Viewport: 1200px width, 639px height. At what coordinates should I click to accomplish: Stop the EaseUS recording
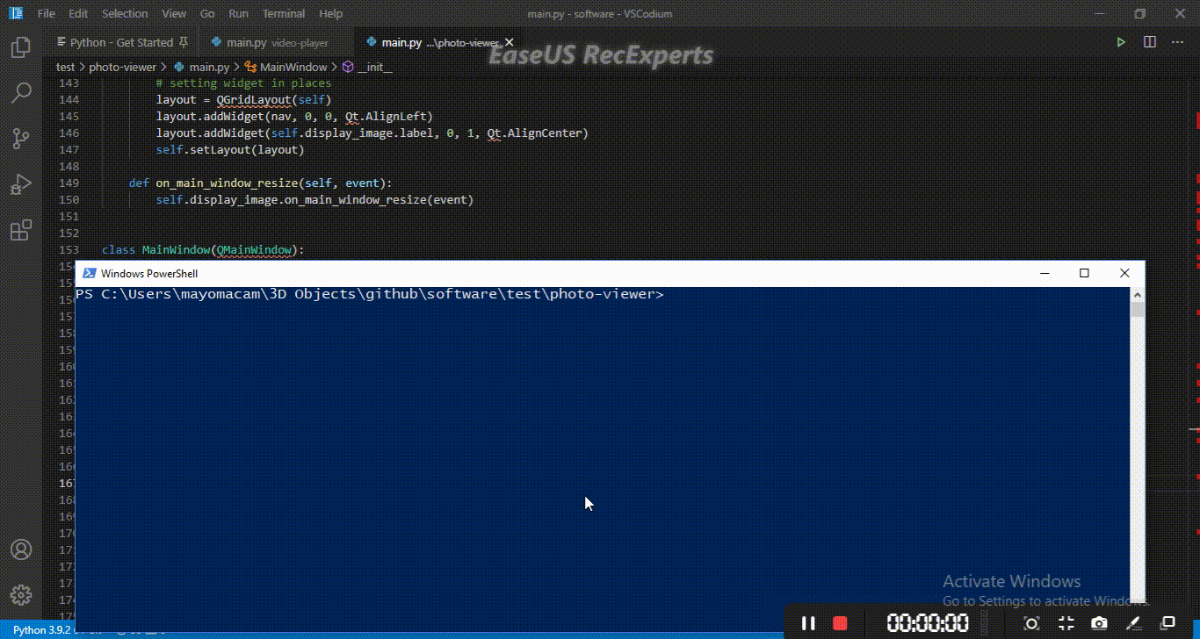pos(840,623)
